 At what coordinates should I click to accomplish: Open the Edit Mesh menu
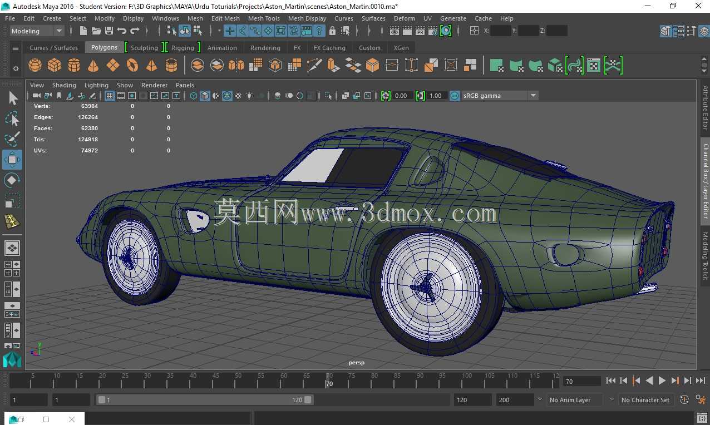225,18
